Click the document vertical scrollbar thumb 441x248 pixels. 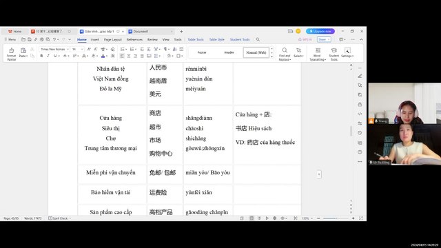pyautogui.click(x=351, y=131)
